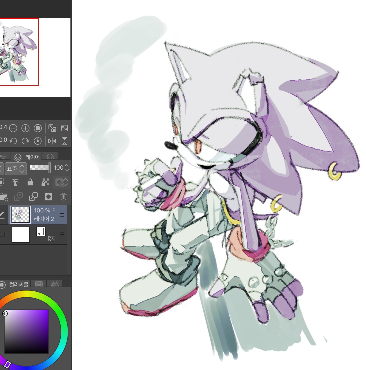Open the 레이어 2 layer hamburger menu
Viewport: 366px width, 370px height.
click(x=62, y=215)
